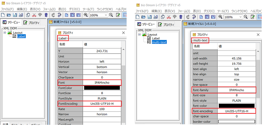Click the Copy icon in left window toolbar

28,15
